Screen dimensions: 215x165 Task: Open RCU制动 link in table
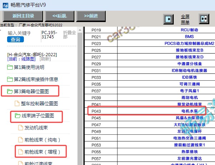coord(189,30)
